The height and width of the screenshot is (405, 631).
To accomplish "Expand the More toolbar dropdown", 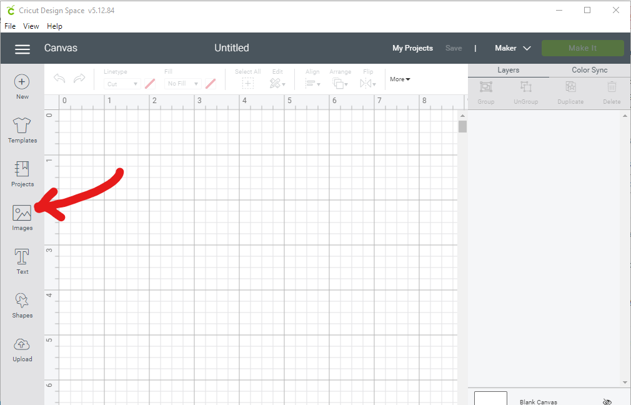I will coord(400,79).
